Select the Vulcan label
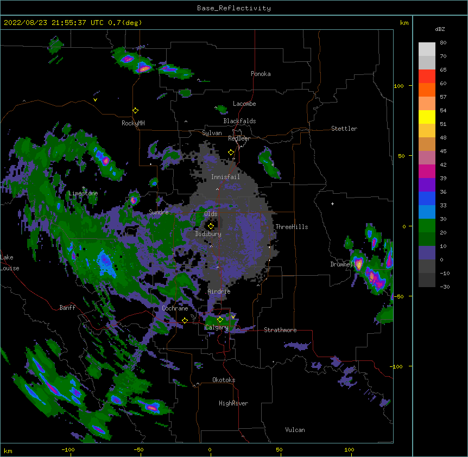 click(x=295, y=430)
